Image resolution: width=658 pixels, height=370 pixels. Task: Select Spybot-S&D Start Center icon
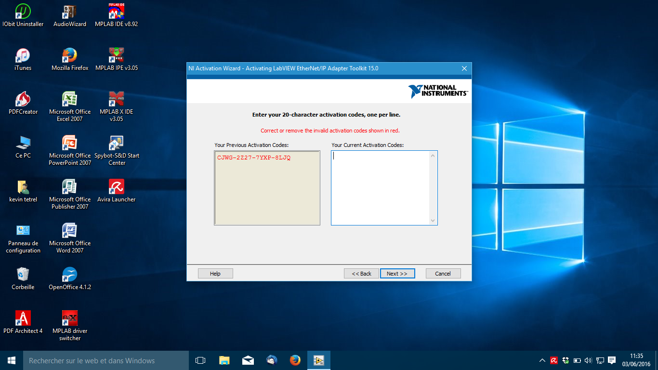point(117,150)
